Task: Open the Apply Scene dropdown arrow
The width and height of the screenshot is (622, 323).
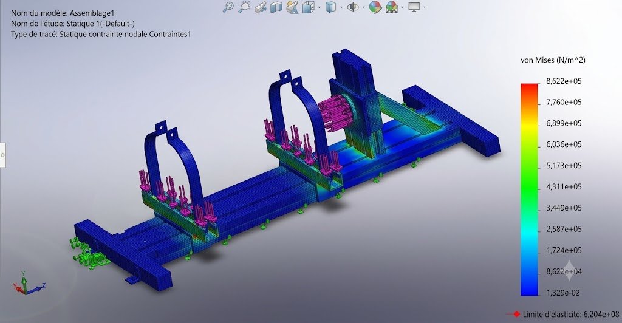Action: coord(403,7)
